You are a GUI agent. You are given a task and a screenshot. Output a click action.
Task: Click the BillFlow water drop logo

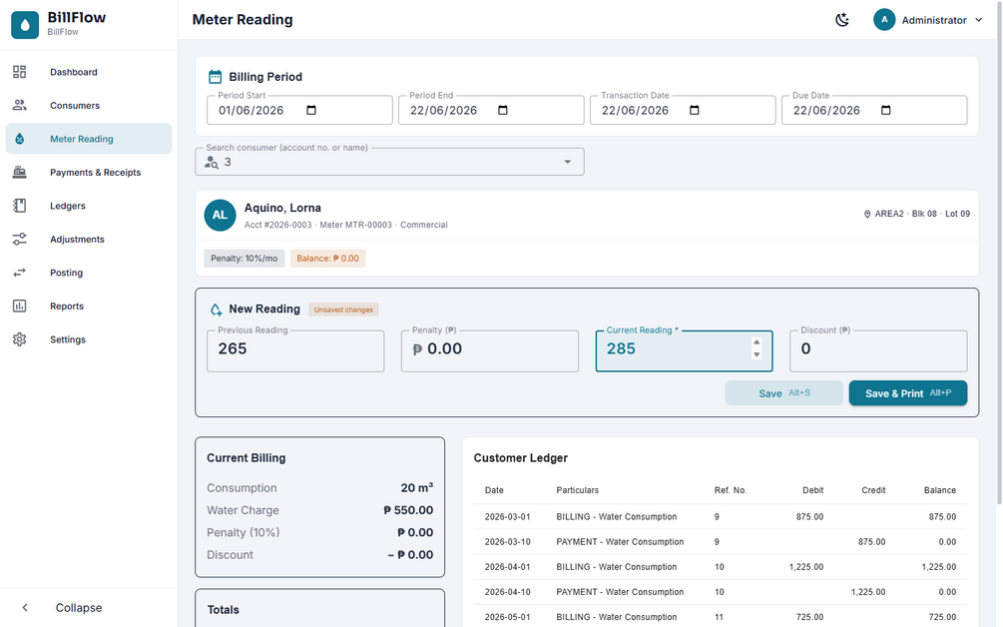[25, 25]
